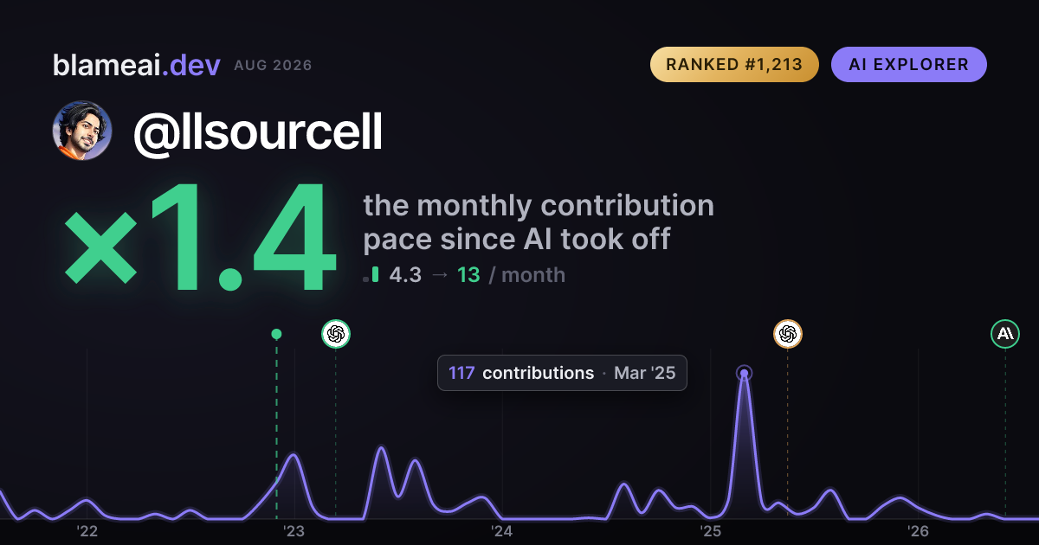The height and width of the screenshot is (545, 1039).
Task: Click the orange-ringed OpenAI icon near '25
Action: point(787,333)
